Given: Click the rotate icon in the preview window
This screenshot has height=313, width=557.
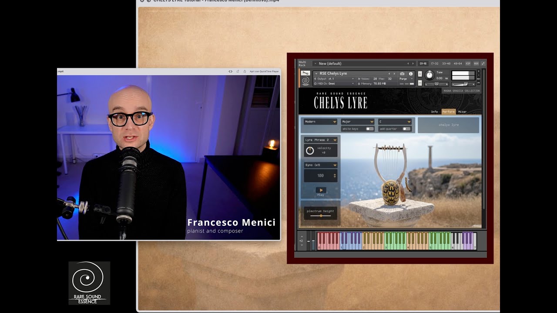Looking at the screenshot, I should pyautogui.click(x=238, y=71).
